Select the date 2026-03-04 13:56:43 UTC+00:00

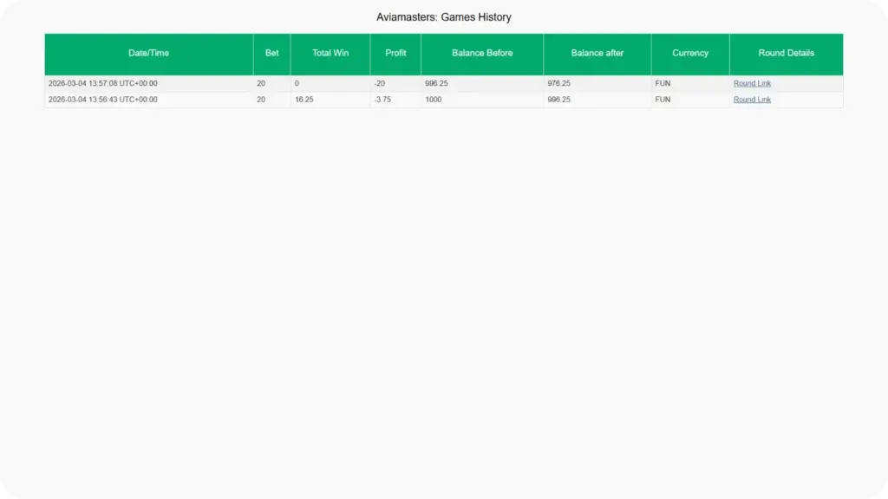point(103,100)
